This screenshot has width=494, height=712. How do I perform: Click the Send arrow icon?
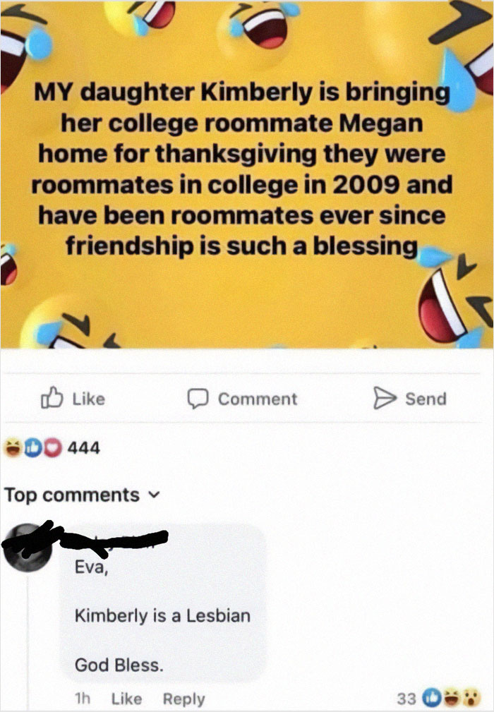click(x=384, y=398)
